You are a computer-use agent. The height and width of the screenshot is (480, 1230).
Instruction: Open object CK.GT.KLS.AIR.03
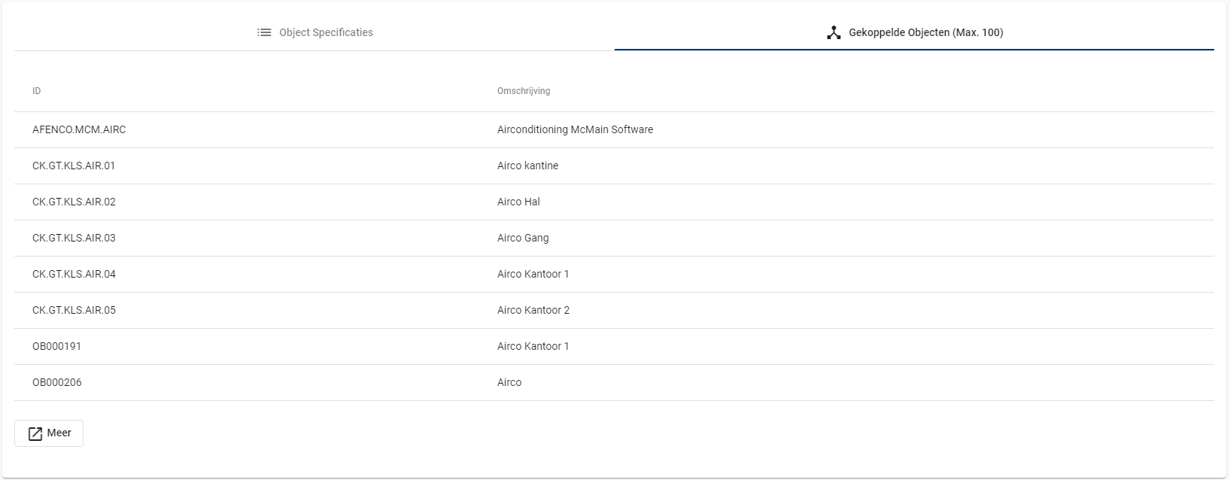pos(74,238)
